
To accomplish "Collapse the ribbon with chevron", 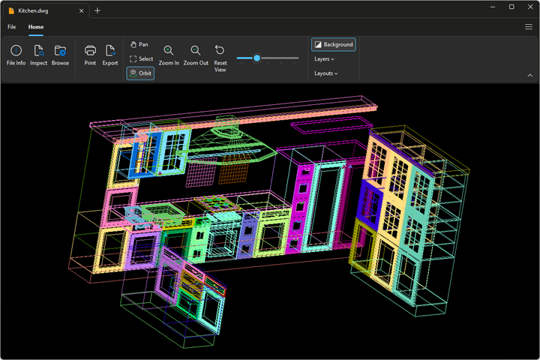I will click(x=530, y=75).
